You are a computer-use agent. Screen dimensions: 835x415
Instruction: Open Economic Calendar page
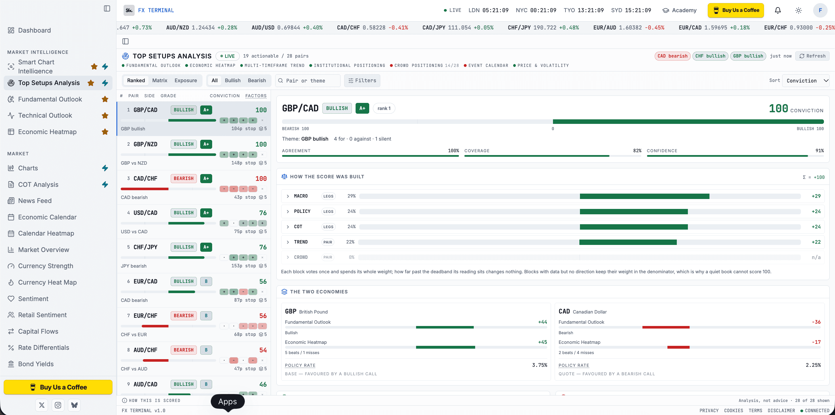47,217
